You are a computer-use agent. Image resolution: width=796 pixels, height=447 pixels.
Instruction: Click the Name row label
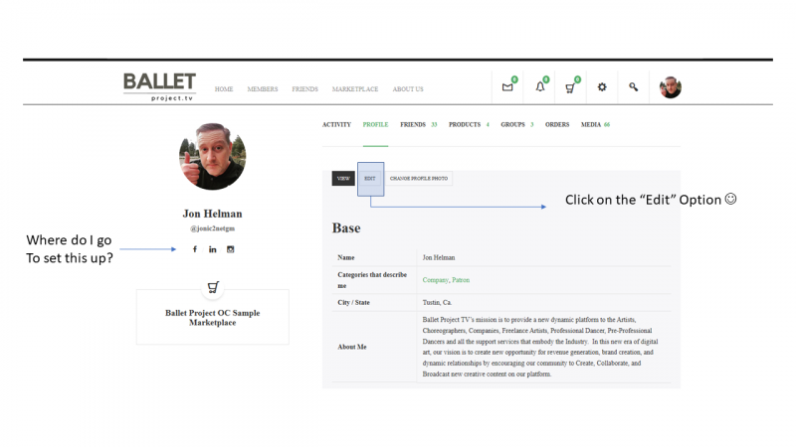[345, 258]
